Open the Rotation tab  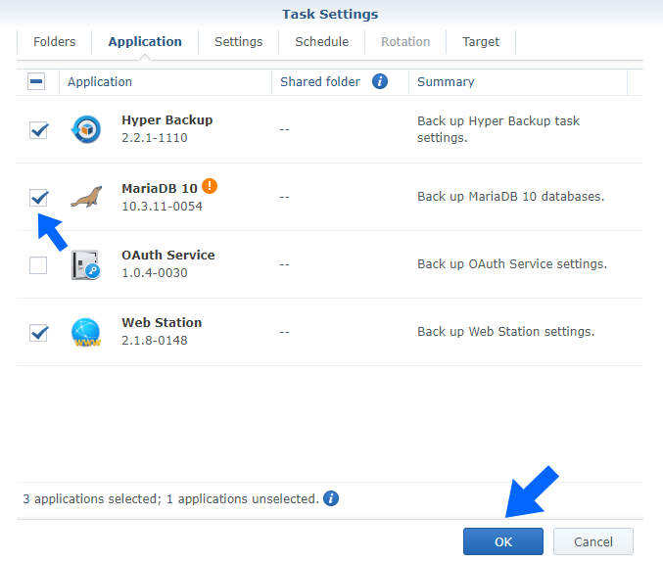(x=405, y=42)
